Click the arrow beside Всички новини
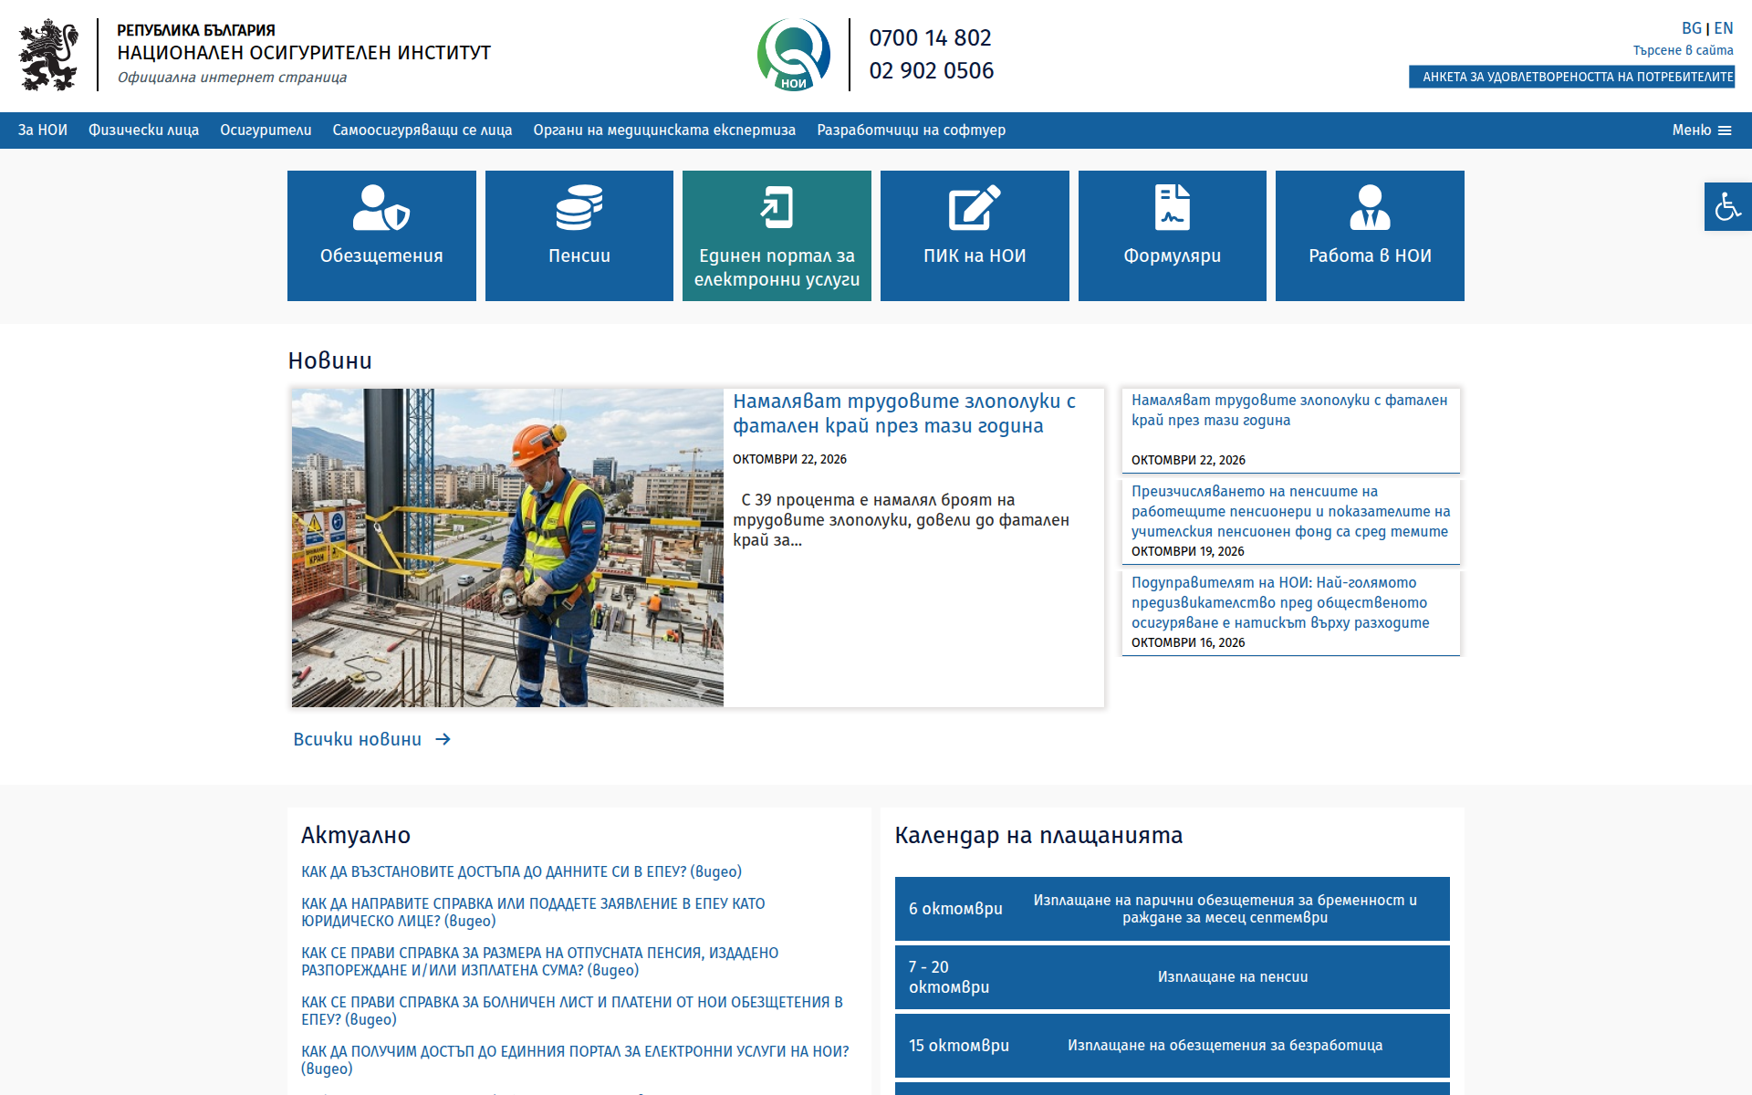 (443, 739)
